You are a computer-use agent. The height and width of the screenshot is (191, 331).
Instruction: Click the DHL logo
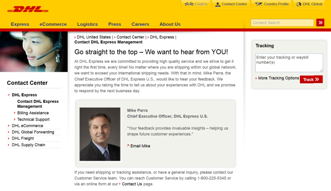pyautogui.click(x=28, y=9)
